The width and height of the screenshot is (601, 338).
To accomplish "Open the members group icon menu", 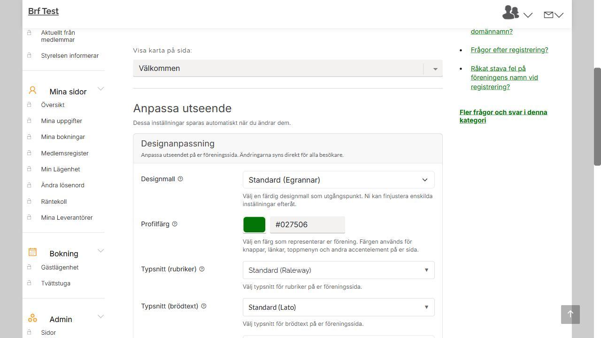I will pyautogui.click(x=510, y=12).
